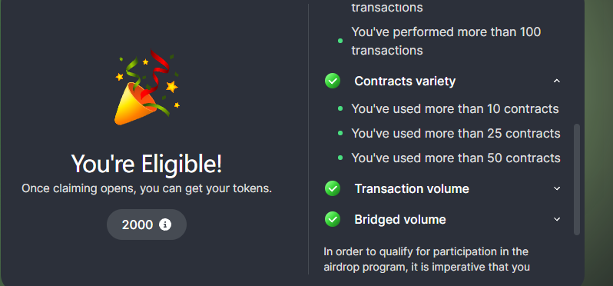Click the party popper celebration icon
Screen dimensions: 613x286
tap(147, 88)
